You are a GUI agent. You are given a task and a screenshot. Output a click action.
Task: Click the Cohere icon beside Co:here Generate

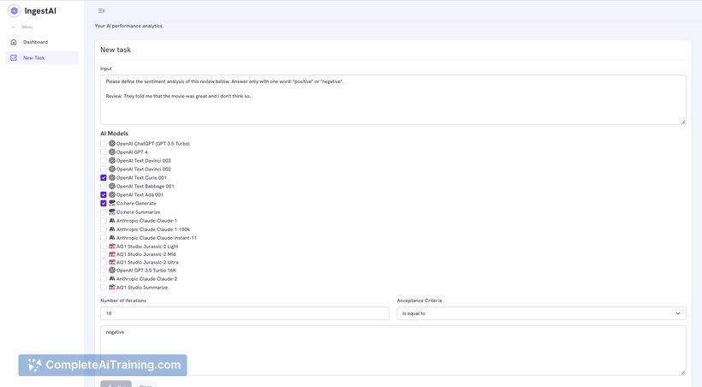(x=112, y=203)
